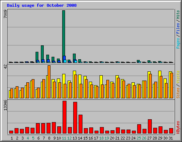Click the orange Visits bar for day 19

(x=108, y=89)
